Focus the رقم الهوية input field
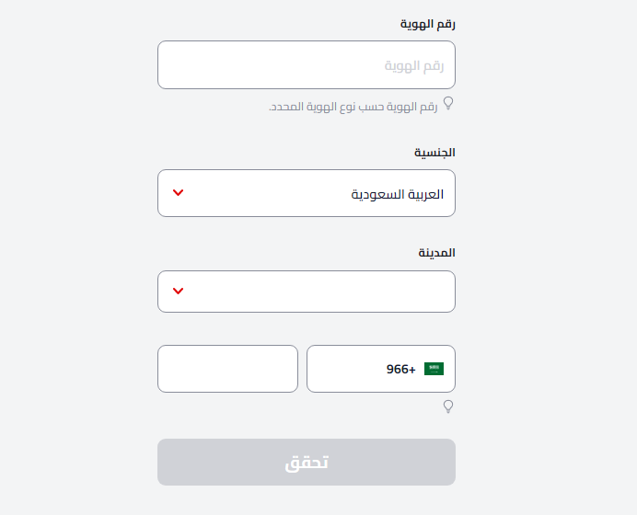 click(x=306, y=65)
